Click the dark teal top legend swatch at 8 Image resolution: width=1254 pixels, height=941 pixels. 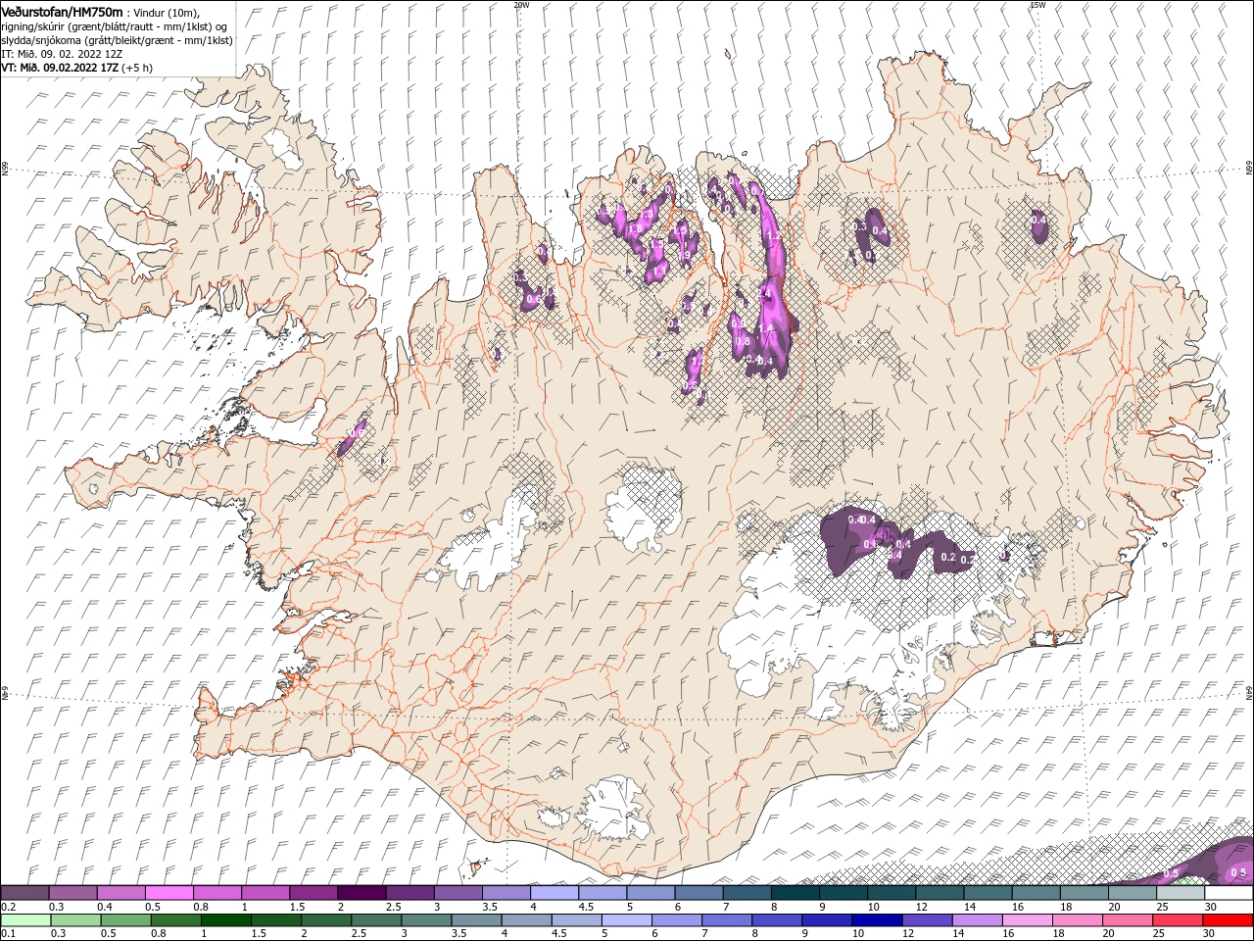(x=796, y=893)
